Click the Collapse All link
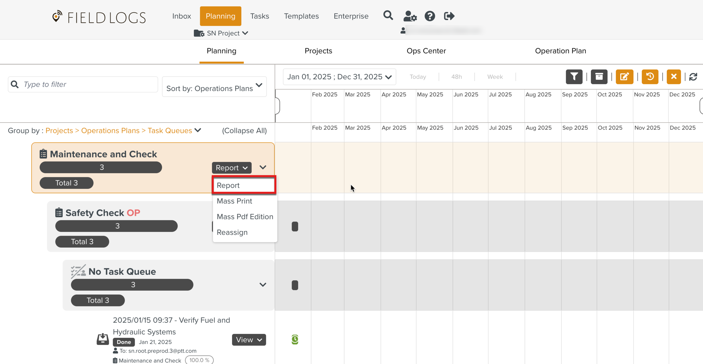The width and height of the screenshot is (703, 364). click(x=244, y=131)
